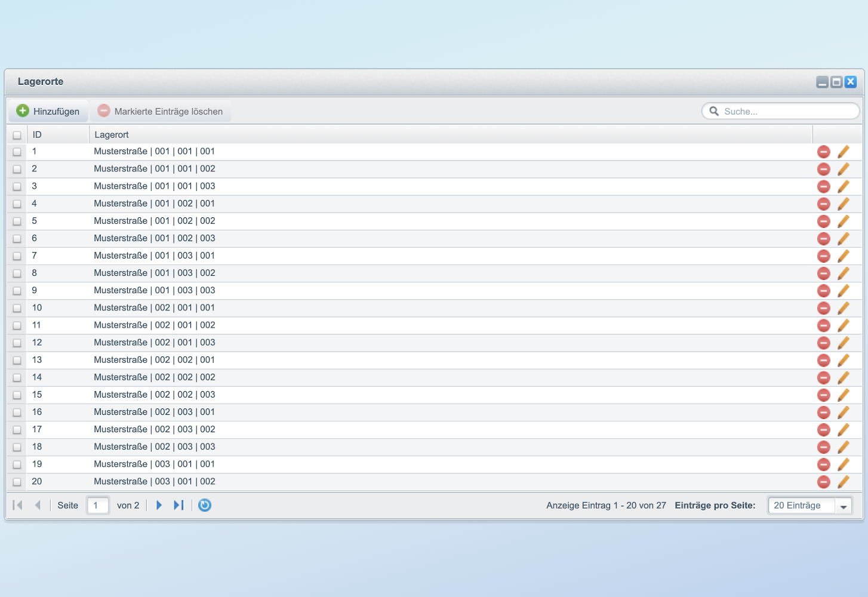The height and width of the screenshot is (597, 868).
Task: Check the box for ID 2
Action: click(17, 169)
